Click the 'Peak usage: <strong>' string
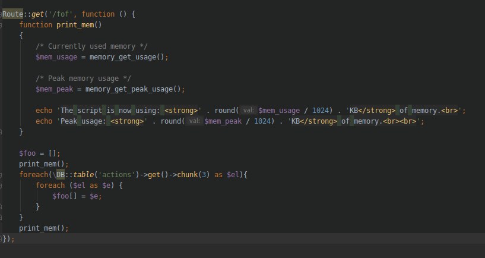 tap(102, 121)
